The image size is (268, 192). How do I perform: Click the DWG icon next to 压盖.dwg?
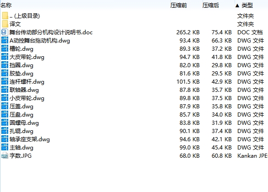coord(5,106)
